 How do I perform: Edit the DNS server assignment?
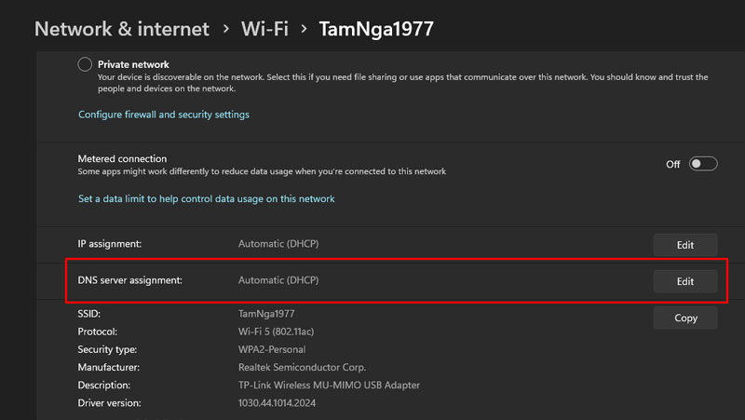pos(685,281)
